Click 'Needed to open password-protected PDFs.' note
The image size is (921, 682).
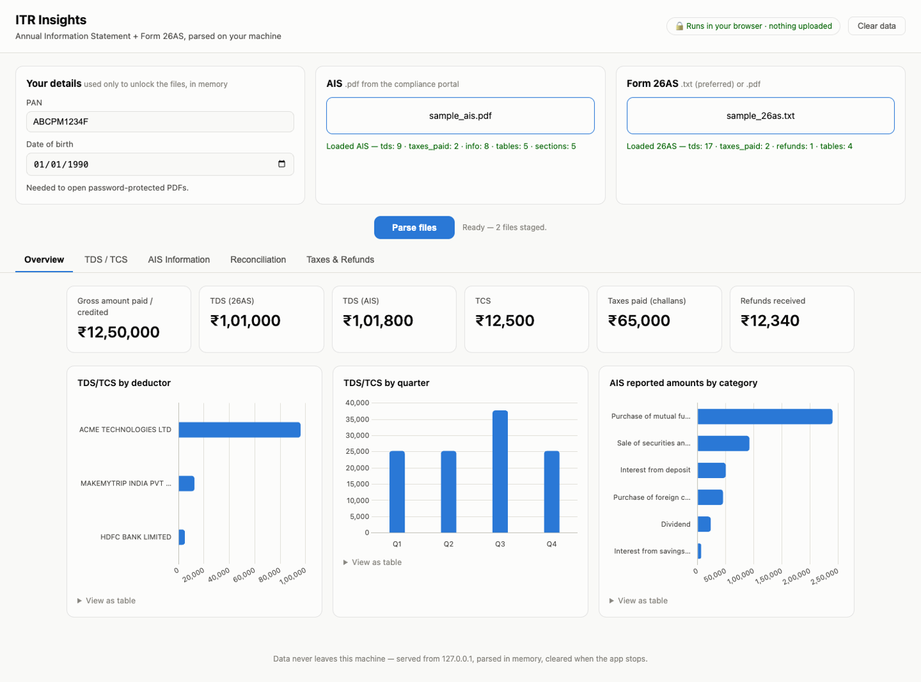pos(107,187)
